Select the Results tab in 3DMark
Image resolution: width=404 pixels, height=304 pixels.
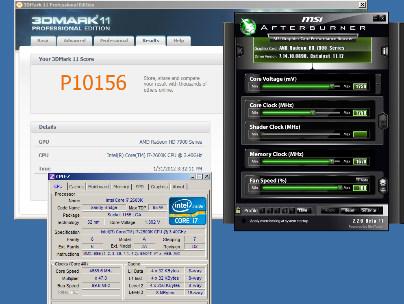[x=151, y=41]
